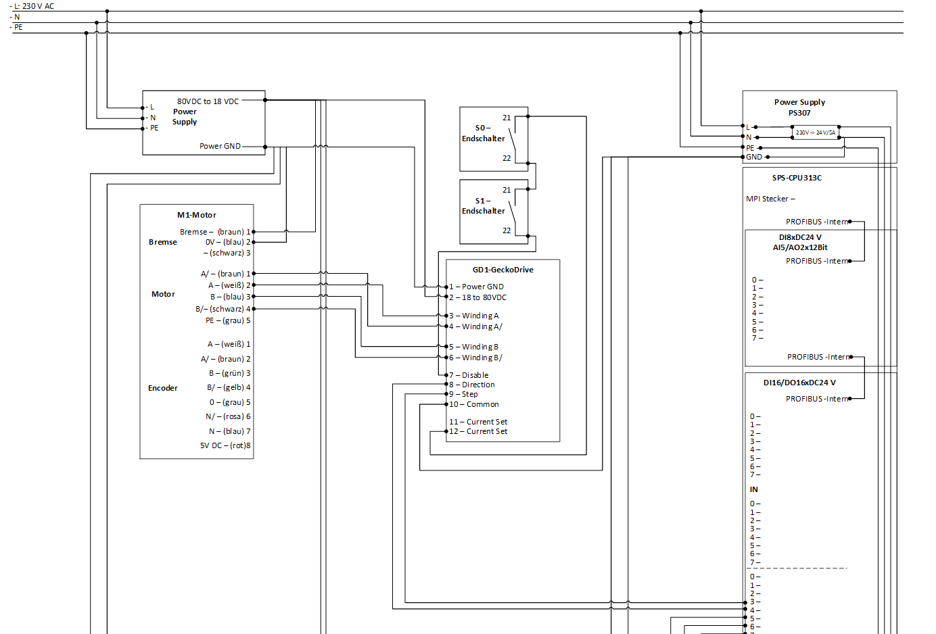
Task: Select the '80VDC to 18 VDC' label
Action: coord(208,101)
